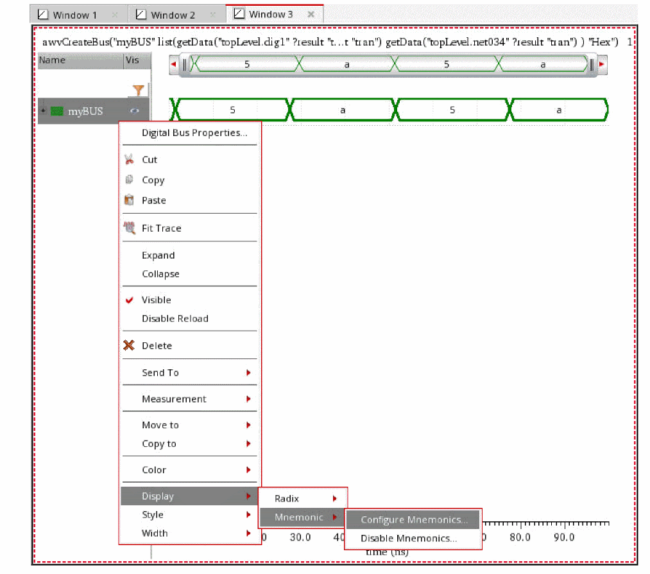The width and height of the screenshot is (650, 574).
Task: Open the Style submenu
Action: (190, 514)
